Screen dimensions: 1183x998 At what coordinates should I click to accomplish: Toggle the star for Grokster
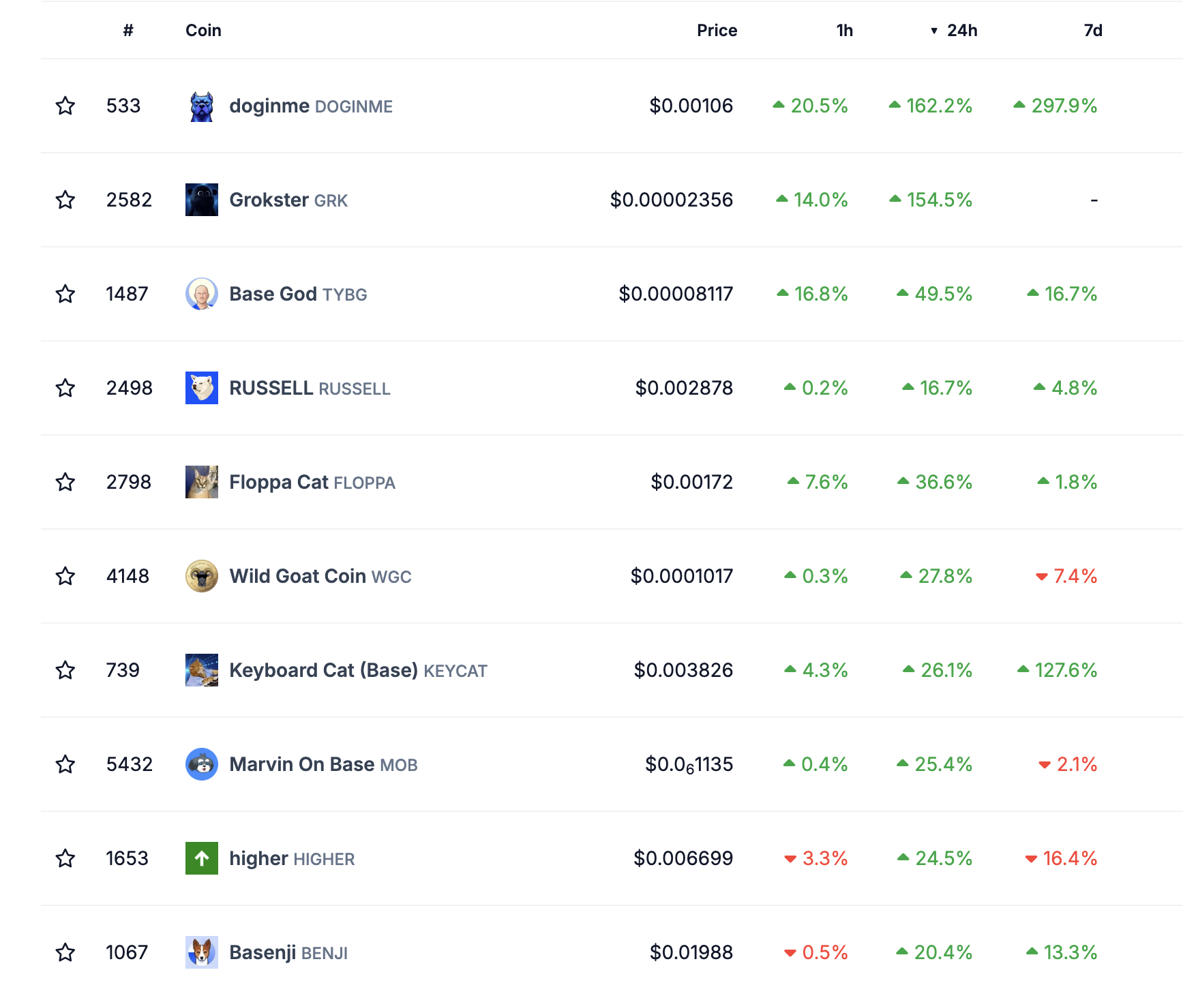pos(65,200)
